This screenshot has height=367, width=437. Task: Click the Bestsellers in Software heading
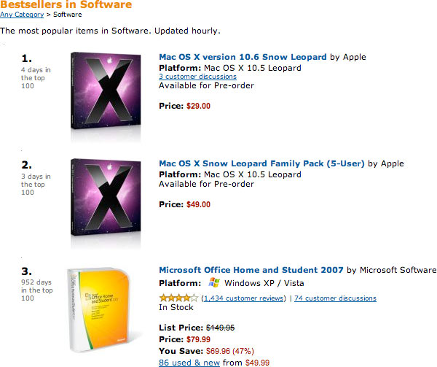click(66, 5)
